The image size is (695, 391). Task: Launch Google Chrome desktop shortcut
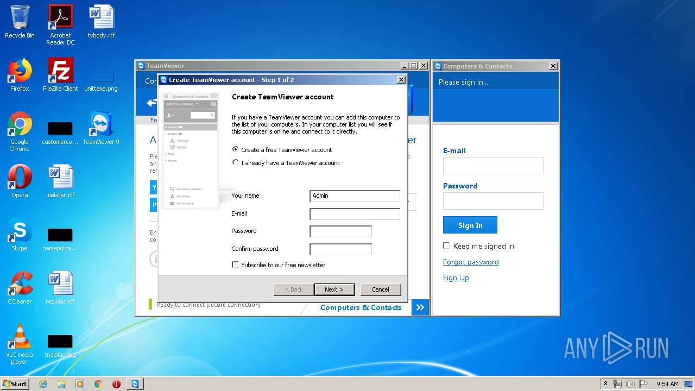coord(20,131)
